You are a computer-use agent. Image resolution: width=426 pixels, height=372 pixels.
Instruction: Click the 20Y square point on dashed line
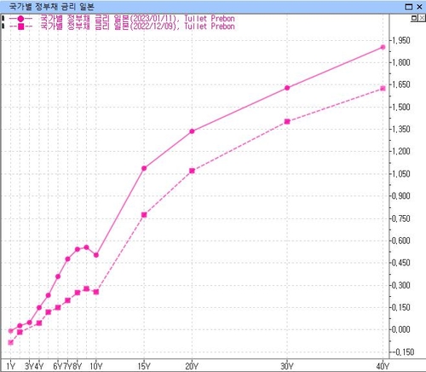(x=192, y=171)
